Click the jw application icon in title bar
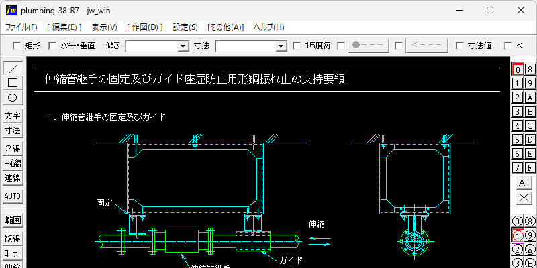 11,10
